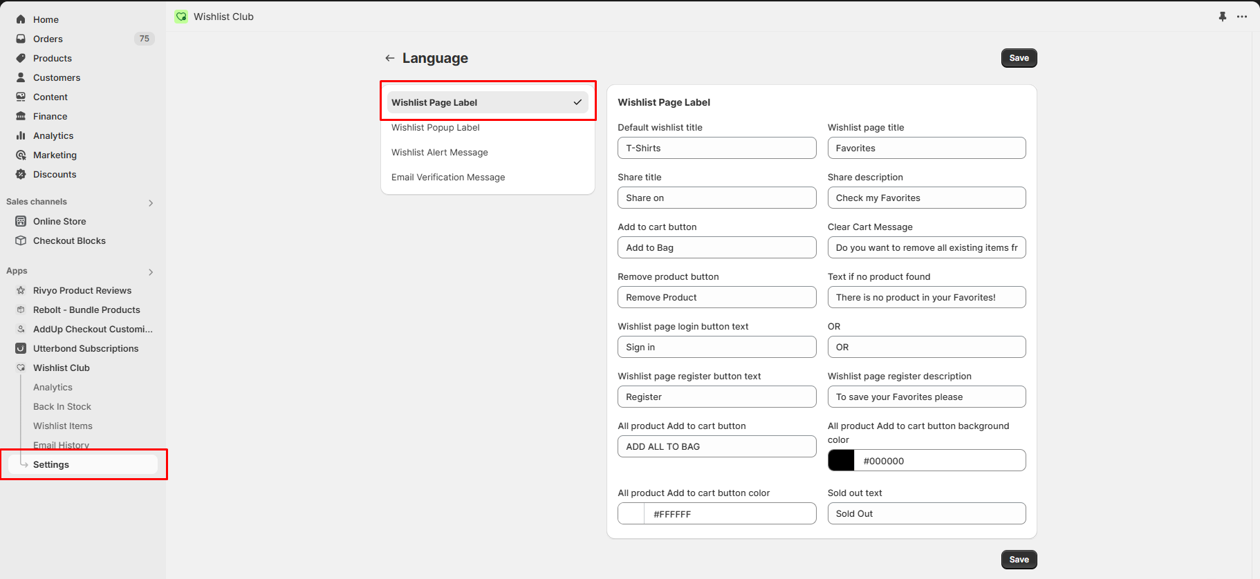This screenshot has width=1260, height=579.
Task: Open Email History submenu
Action: (x=61, y=445)
